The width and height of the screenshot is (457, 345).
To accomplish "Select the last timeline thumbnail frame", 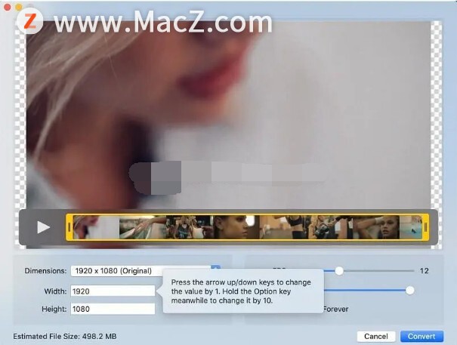I will tap(411, 227).
